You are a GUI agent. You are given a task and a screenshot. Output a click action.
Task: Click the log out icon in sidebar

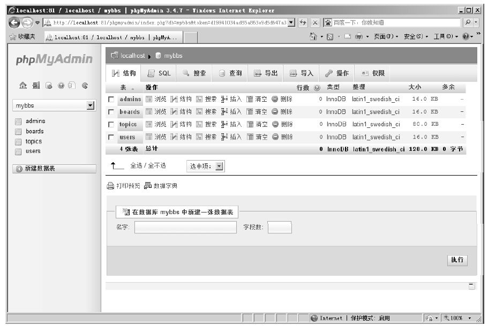click(36, 85)
